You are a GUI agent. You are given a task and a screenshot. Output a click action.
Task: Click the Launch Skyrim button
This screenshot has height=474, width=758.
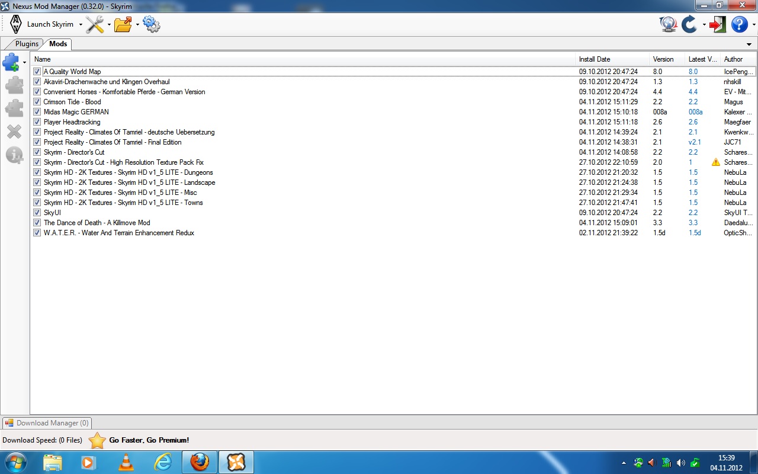[43, 24]
